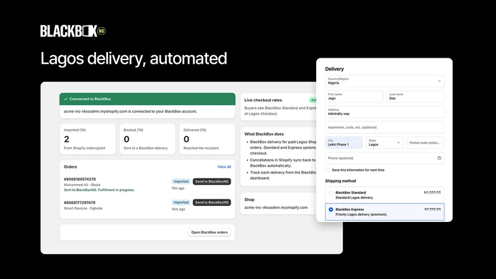Click the Connected to BlackBox checkmark icon
This screenshot has width=496, height=279.
pyautogui.click(x=66, y=99)
